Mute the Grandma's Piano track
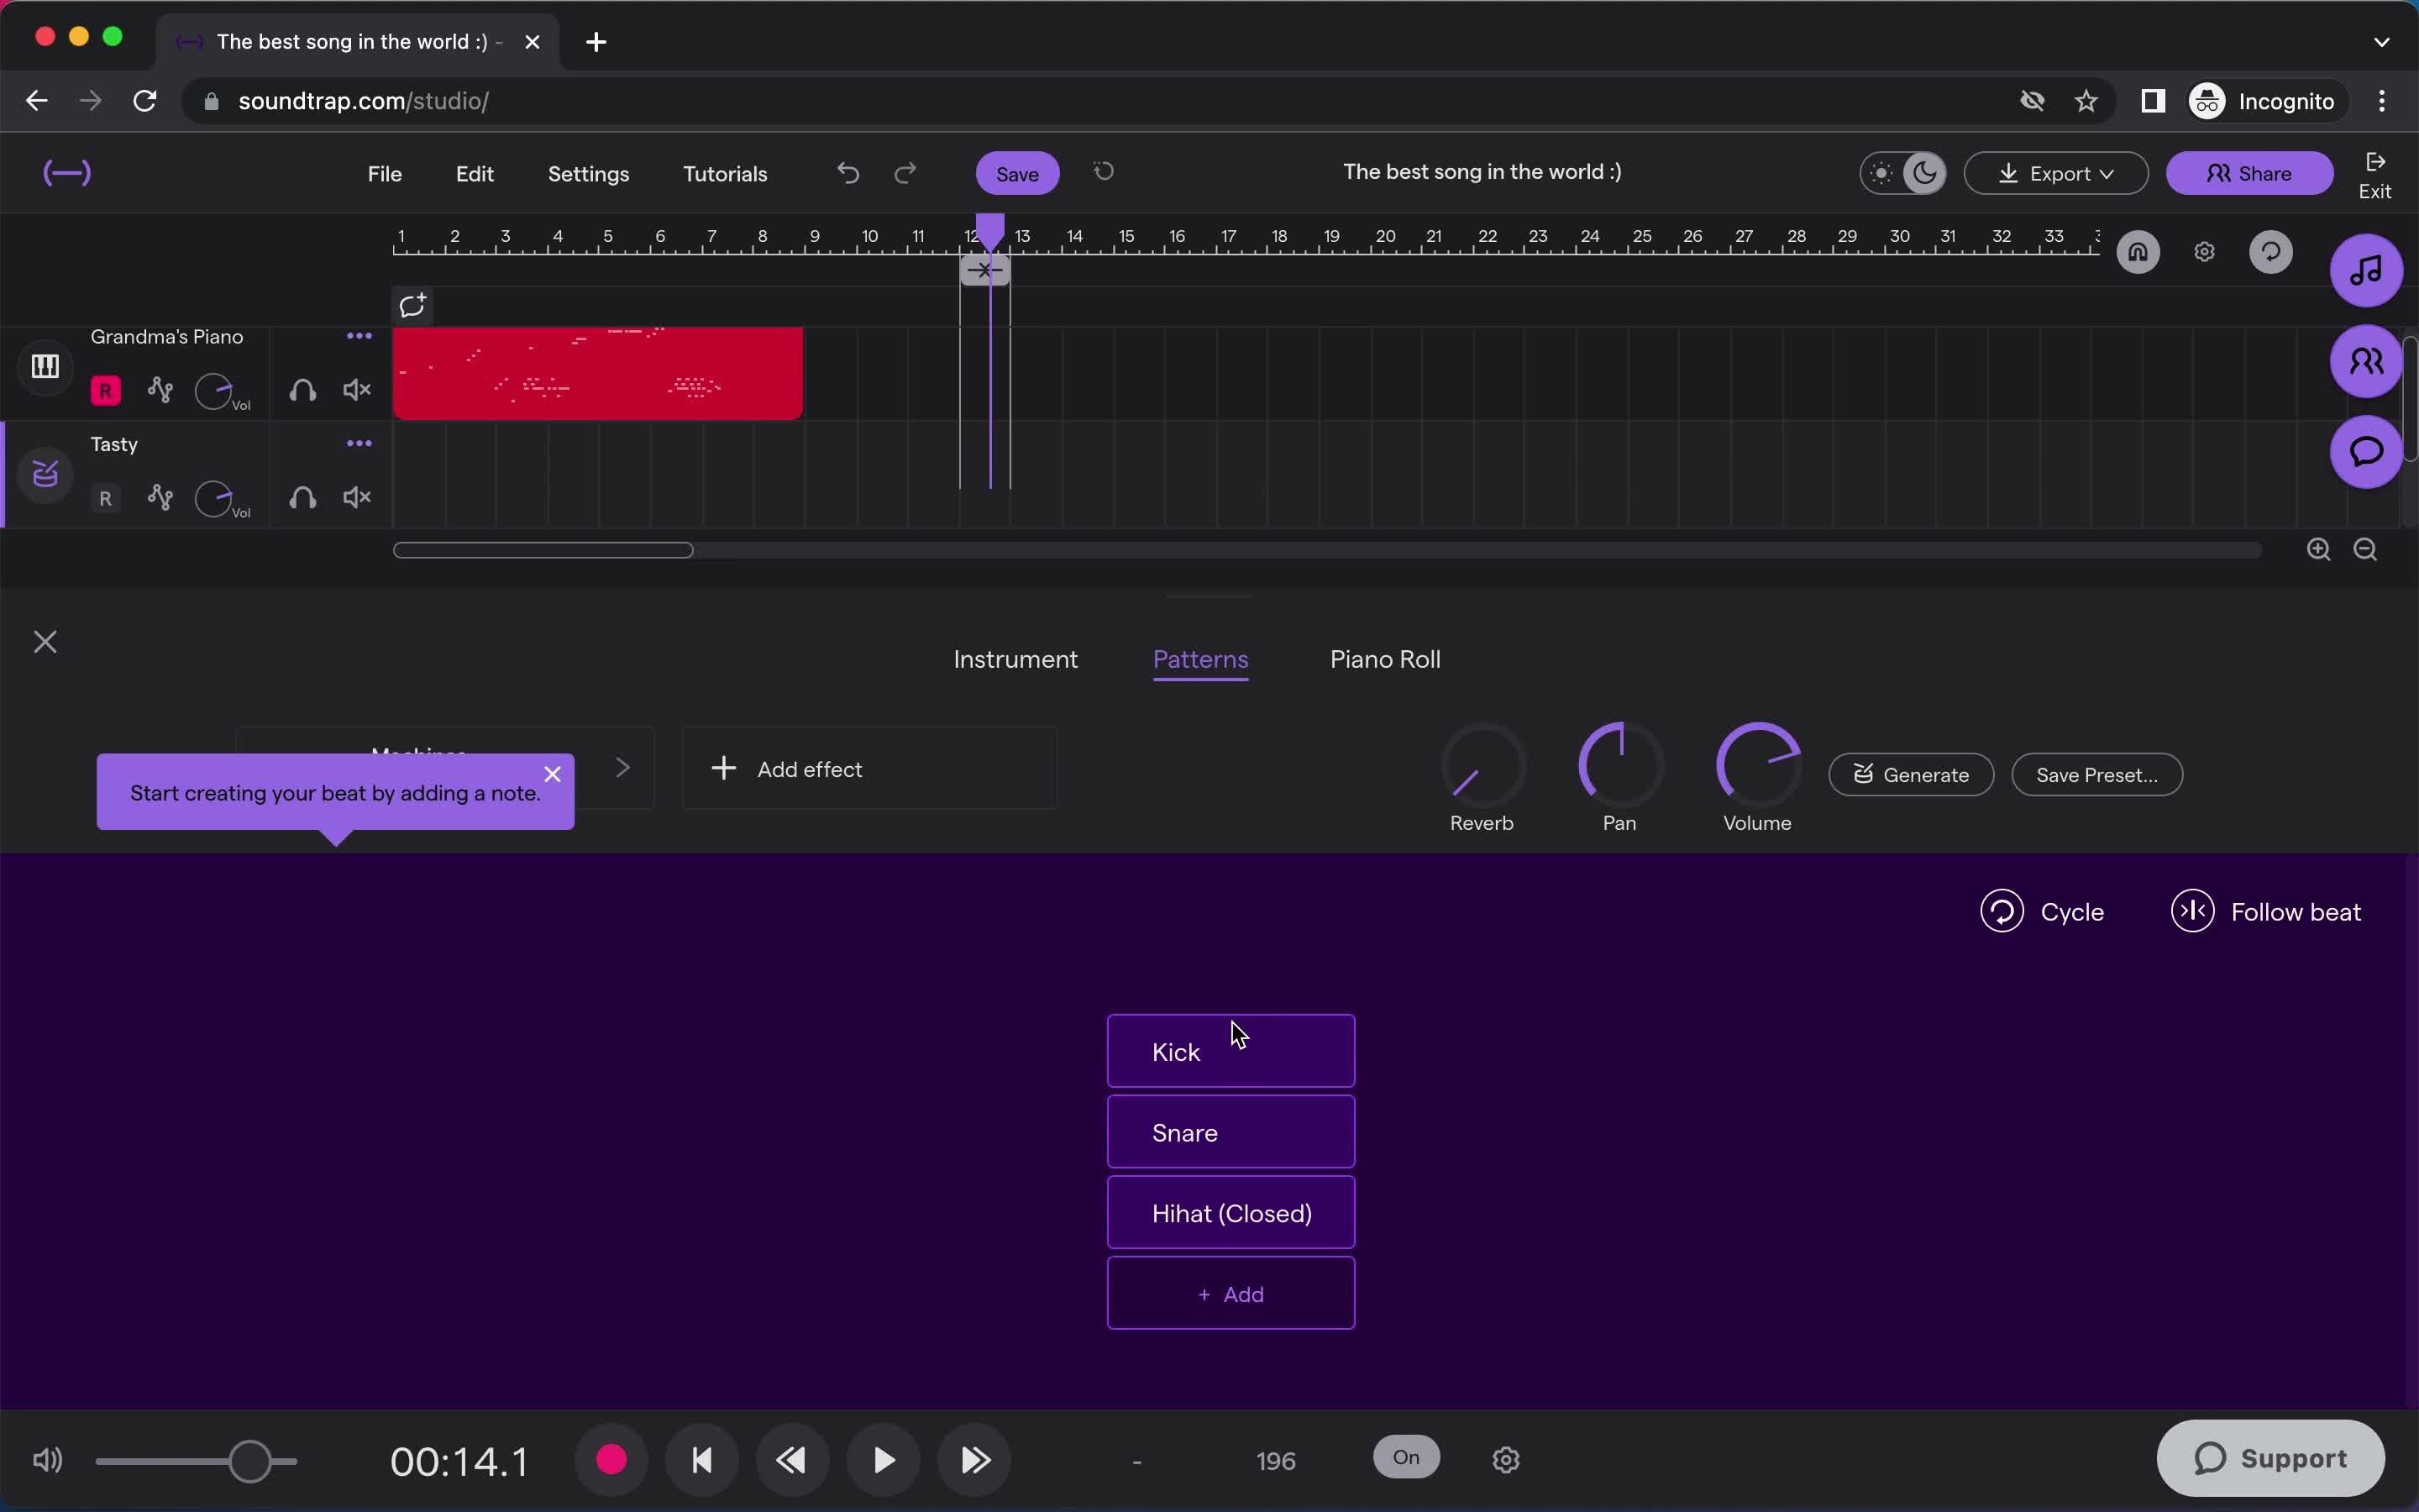The width and height of the screenshot is (2419, 1512). (x=357, y=390)
